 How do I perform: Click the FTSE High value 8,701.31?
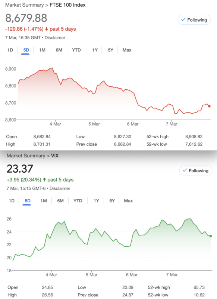tap(42, 144)
